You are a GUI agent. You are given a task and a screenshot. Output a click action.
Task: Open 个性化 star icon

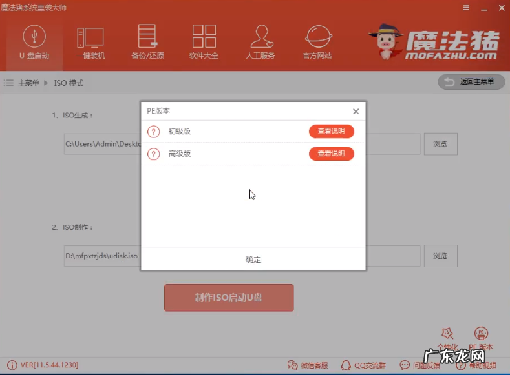coord(447,334)
